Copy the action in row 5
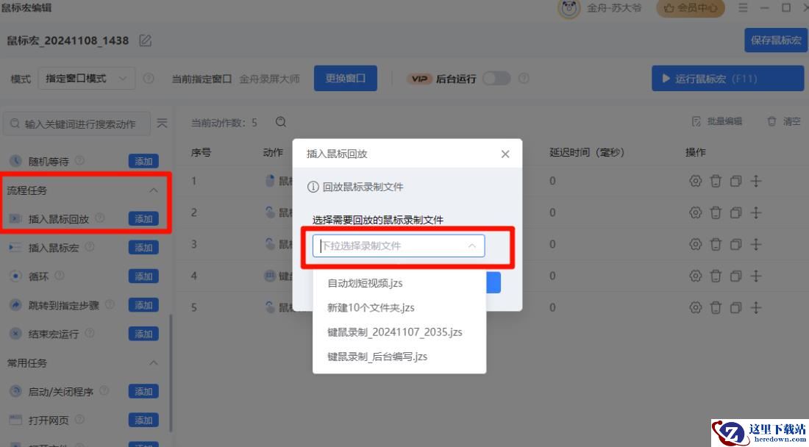 (x=735, y=308)
